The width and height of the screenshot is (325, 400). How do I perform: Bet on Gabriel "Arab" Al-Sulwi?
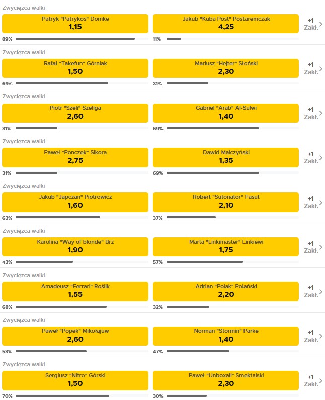tap(226, 112)
